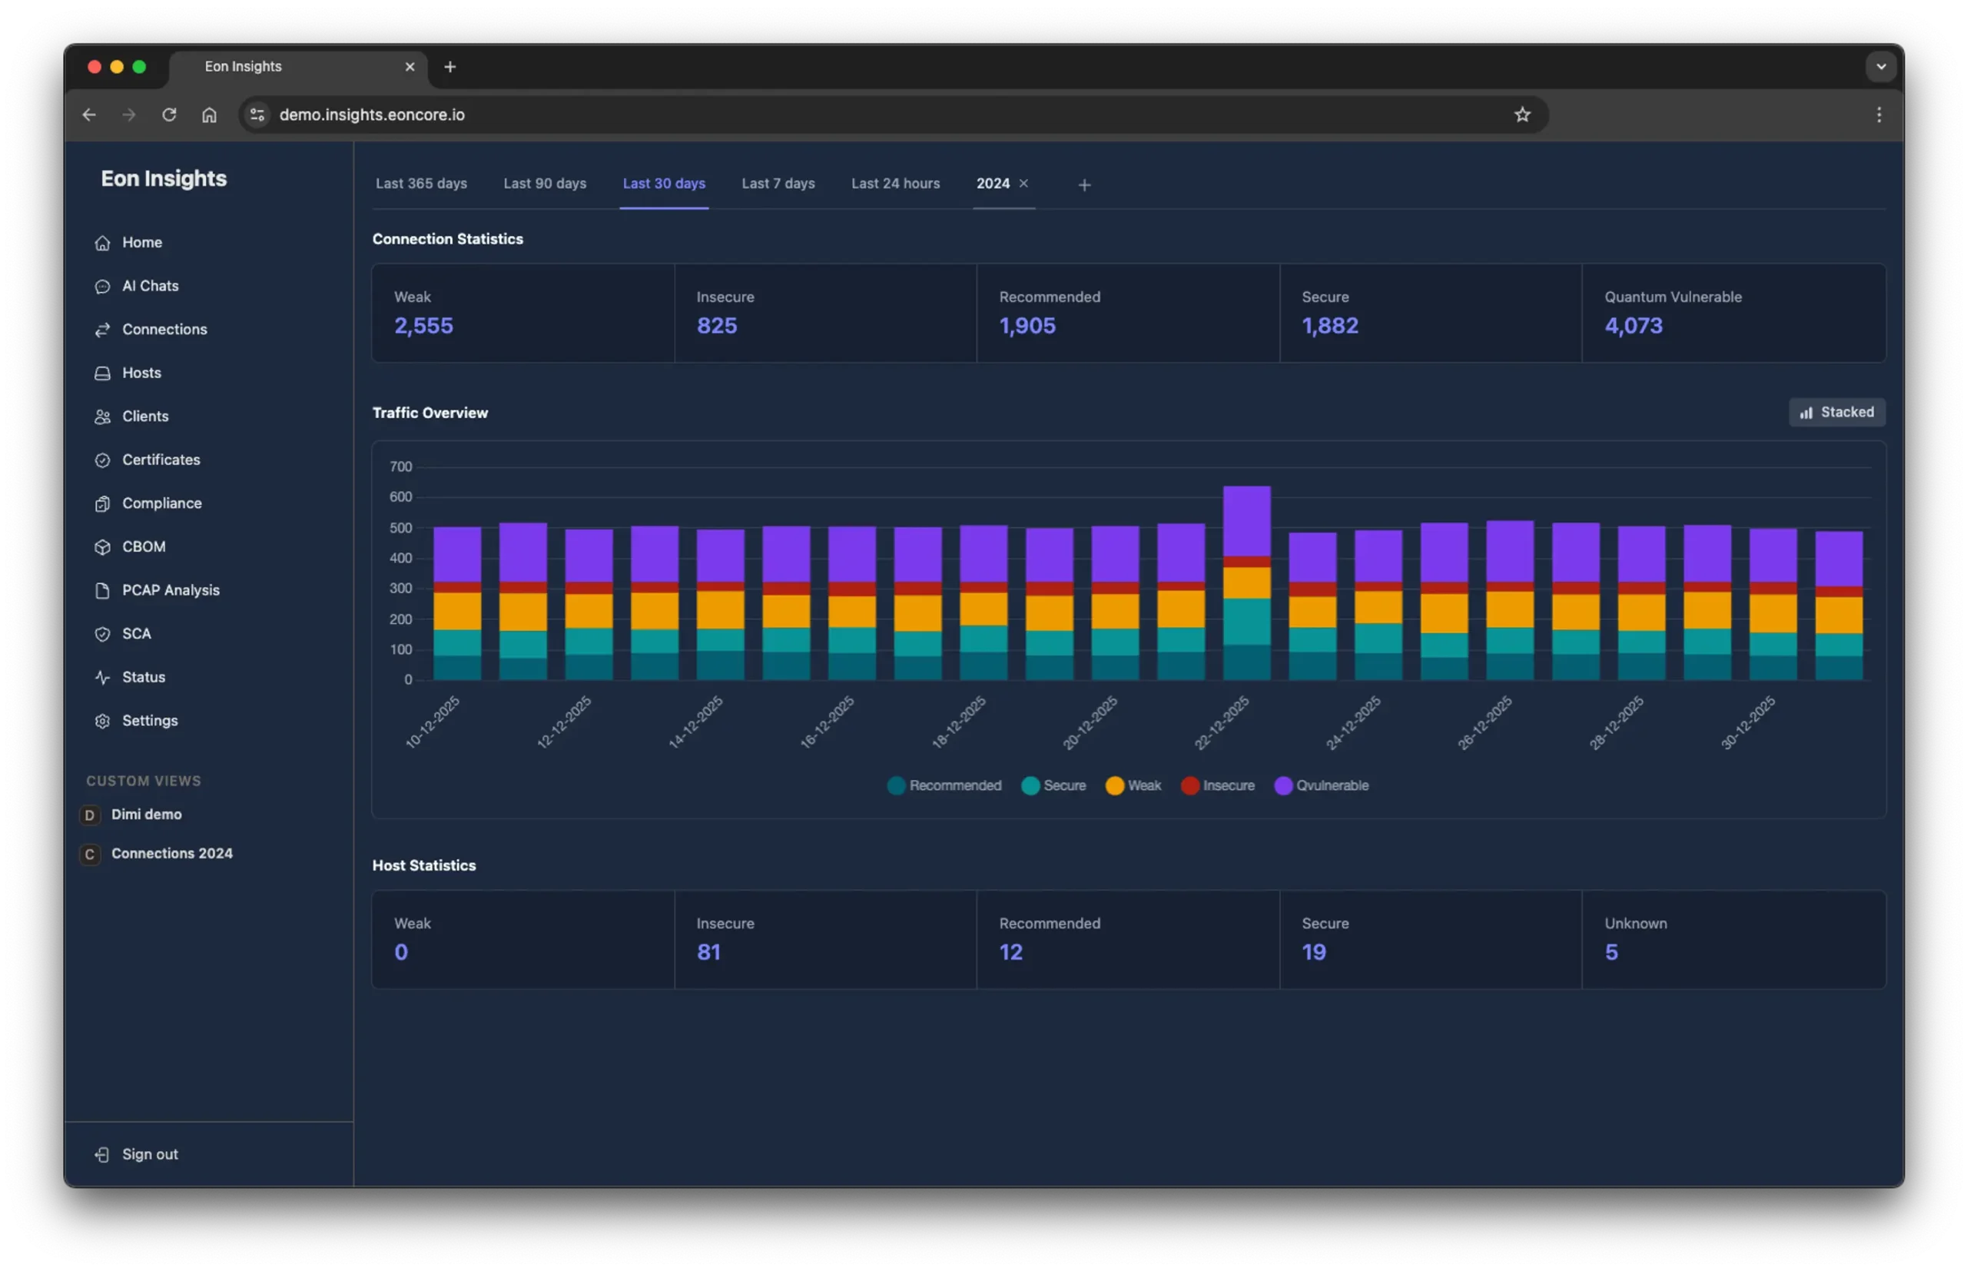1967x1271 pixels.
Task: Click the Status pulse icon
Action: pyautogui.click(x=102, y=678)
